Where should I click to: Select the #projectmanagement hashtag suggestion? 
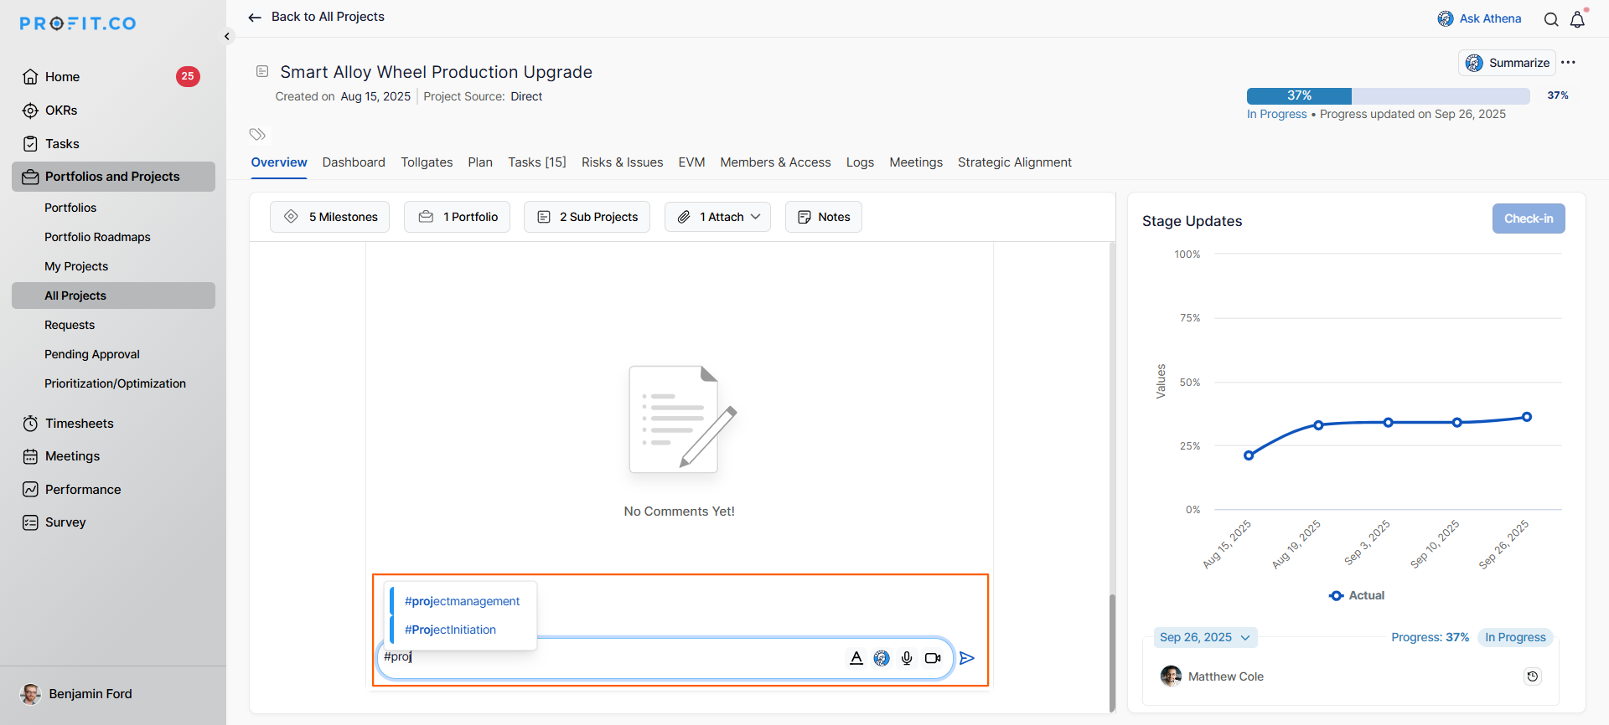462,601
